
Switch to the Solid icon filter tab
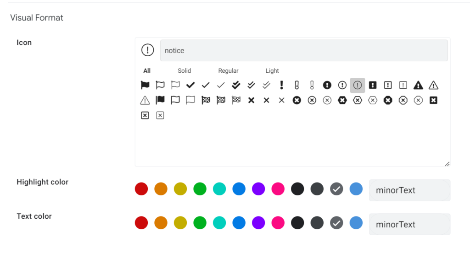tap(184, 71)
